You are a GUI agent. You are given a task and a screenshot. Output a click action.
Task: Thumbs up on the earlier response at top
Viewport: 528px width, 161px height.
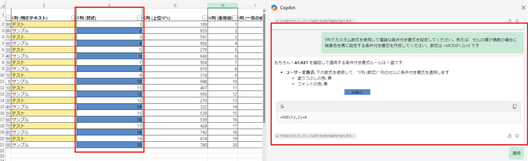[x=510, y=21]
